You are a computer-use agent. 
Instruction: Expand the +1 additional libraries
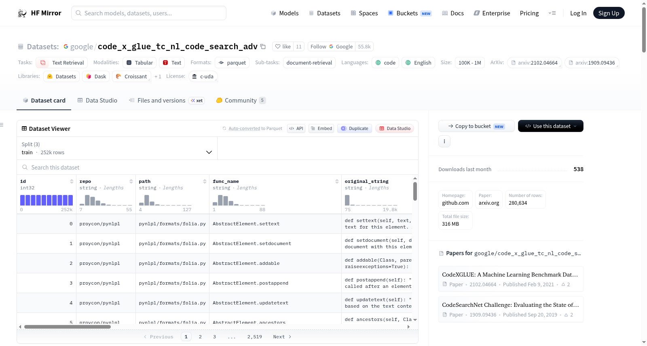point(158,76)
